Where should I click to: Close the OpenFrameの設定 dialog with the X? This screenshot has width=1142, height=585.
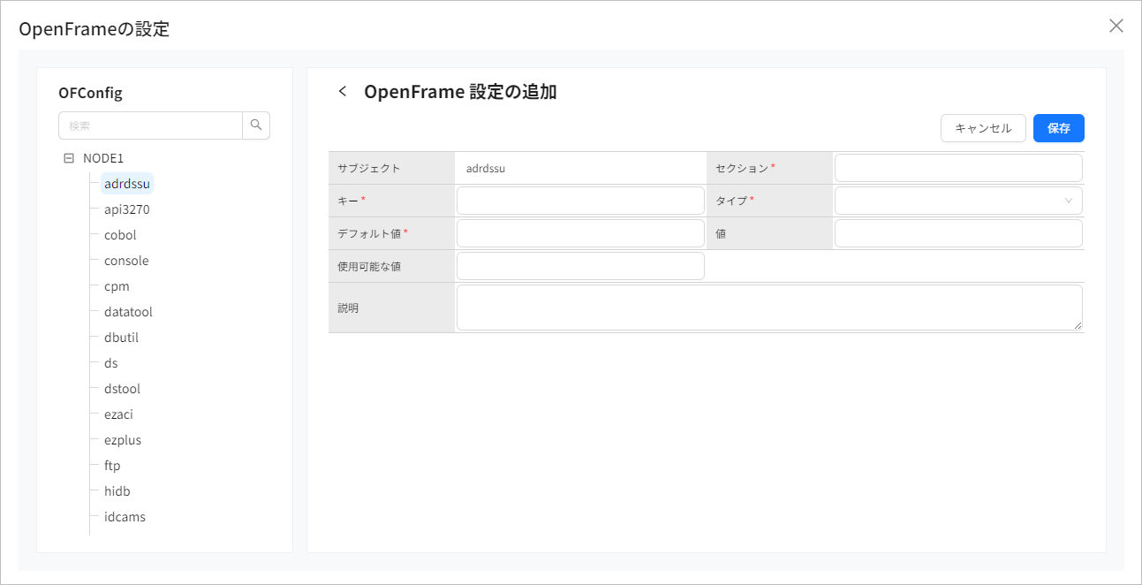[x=1116, y=26]
